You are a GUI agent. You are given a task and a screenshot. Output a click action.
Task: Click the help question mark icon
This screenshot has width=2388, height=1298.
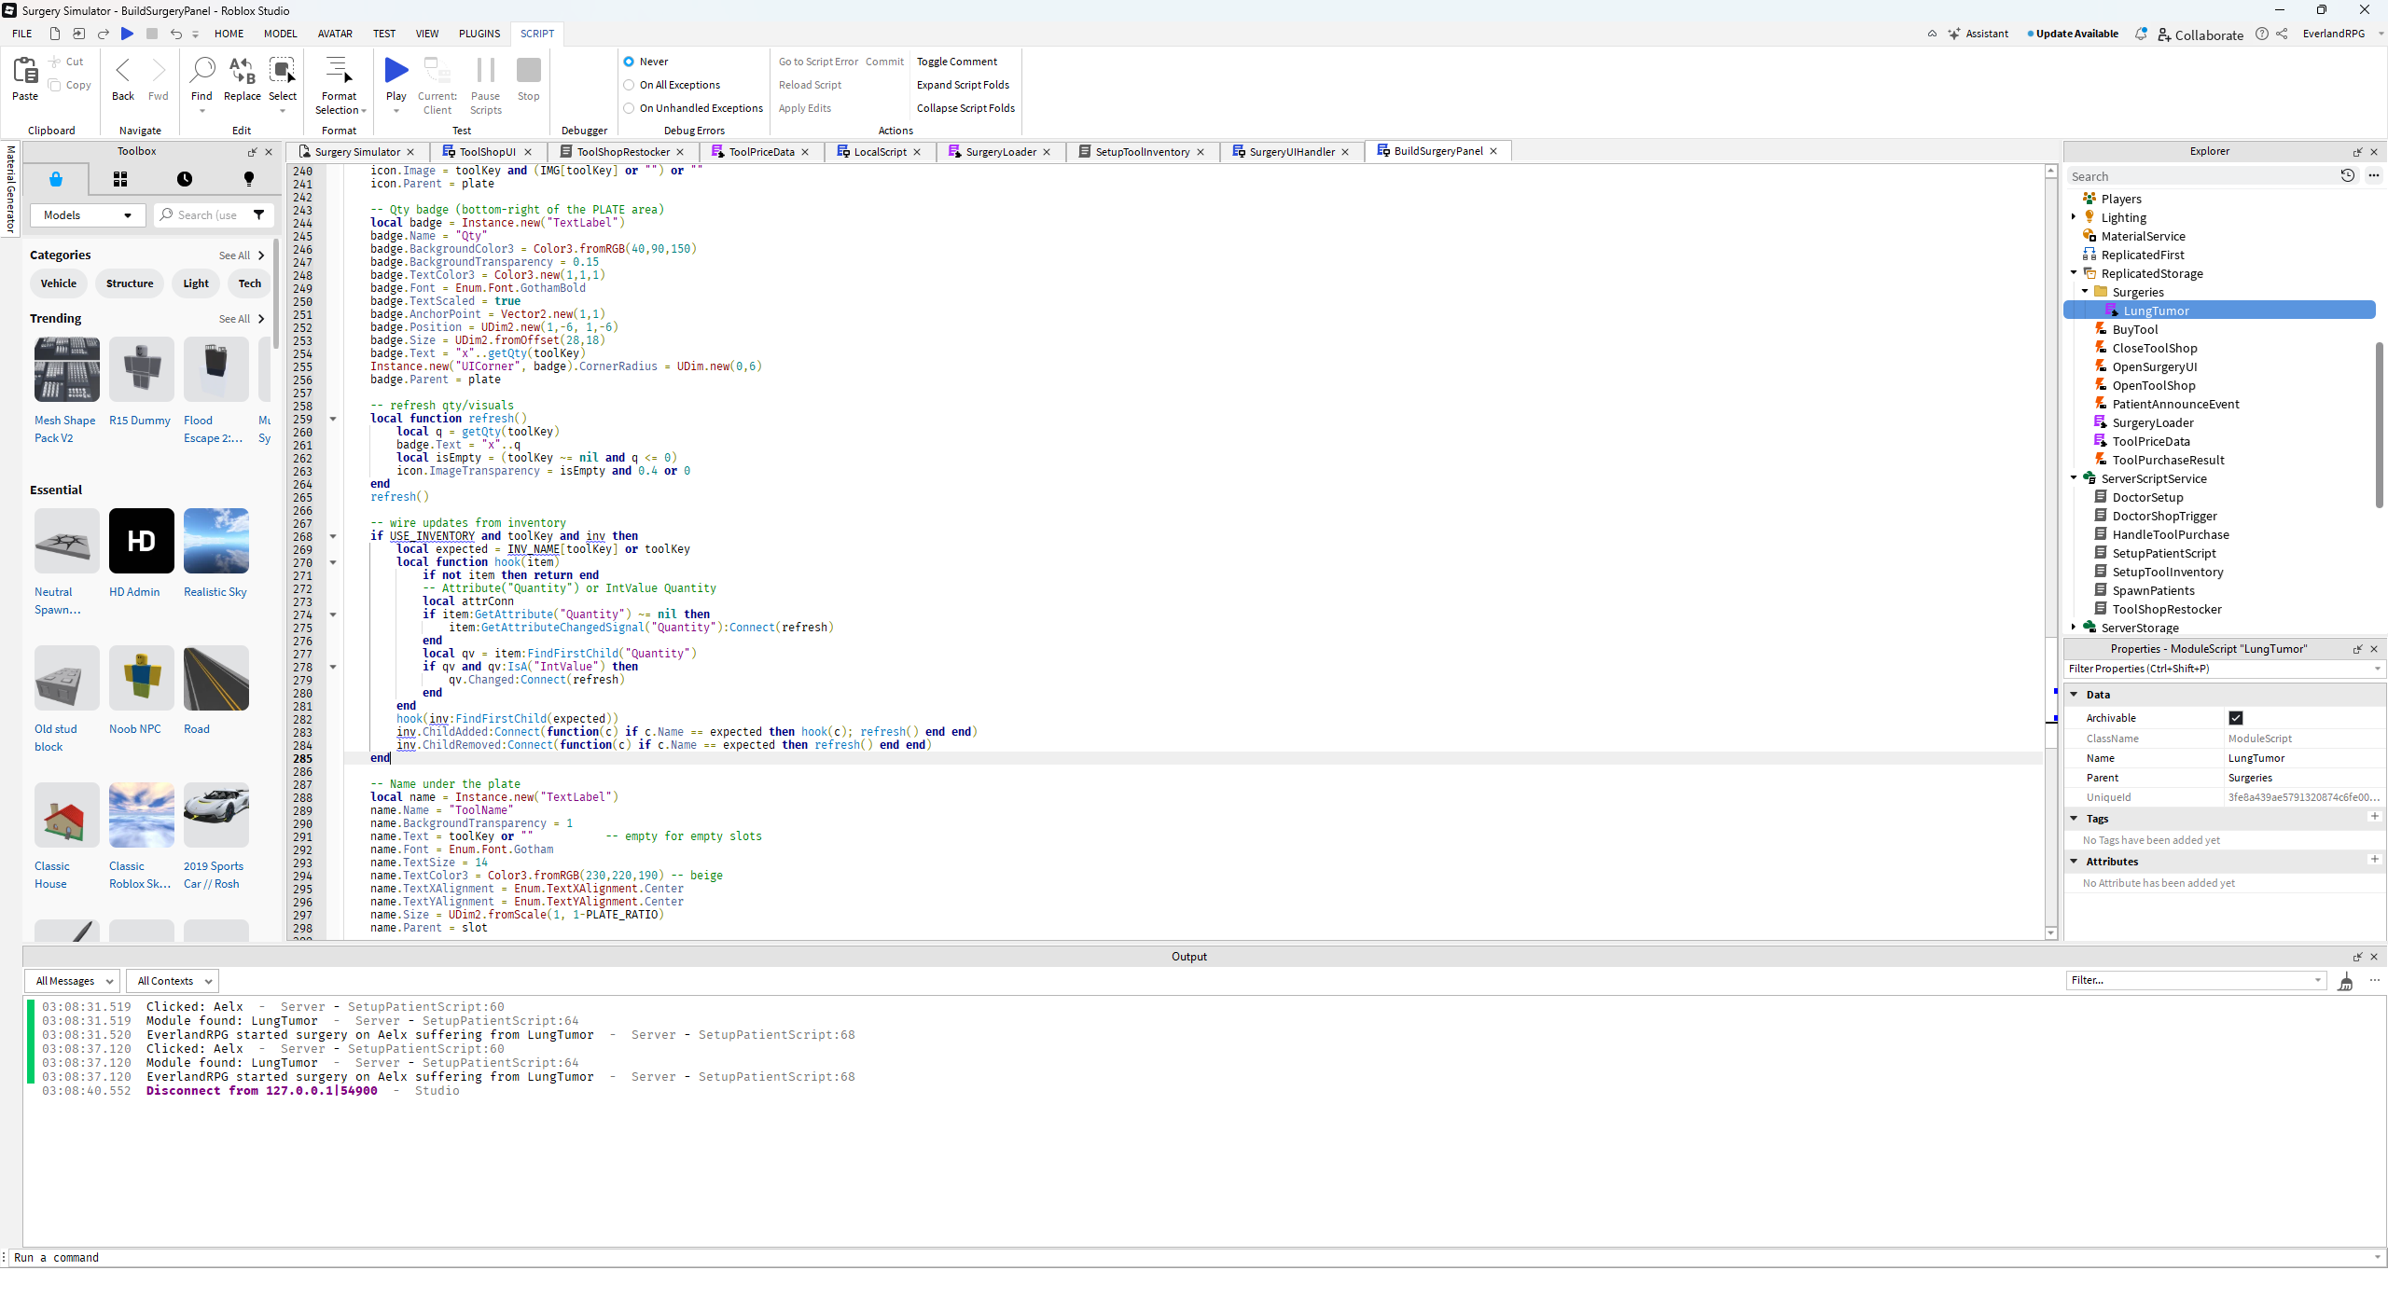(2261, 34)
